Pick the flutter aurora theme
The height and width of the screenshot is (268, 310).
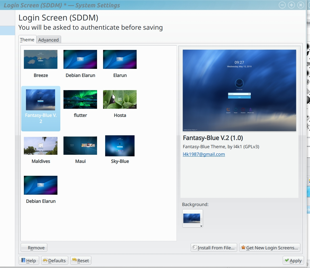pos(80,99)
